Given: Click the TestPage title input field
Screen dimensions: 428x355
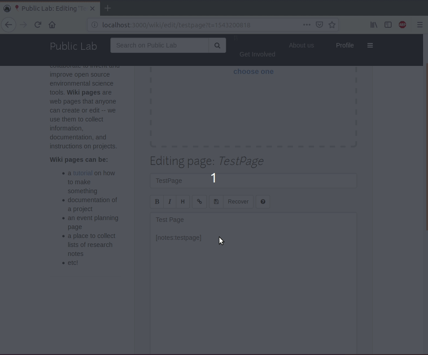Looking at the screenshot, I should (253, 181).
